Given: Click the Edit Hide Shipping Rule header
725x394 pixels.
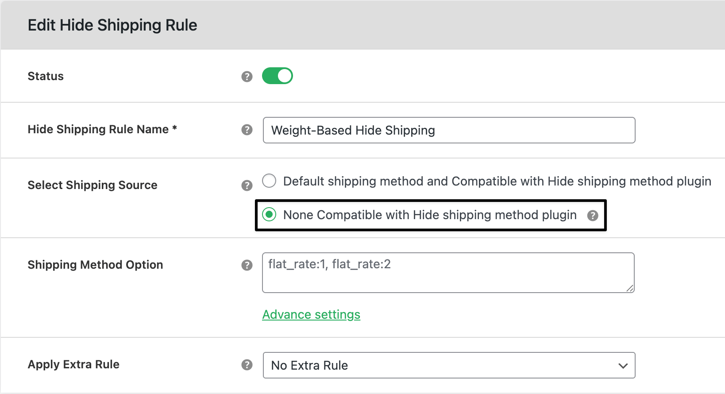Looking at the screenshot, I should [112, 25].
